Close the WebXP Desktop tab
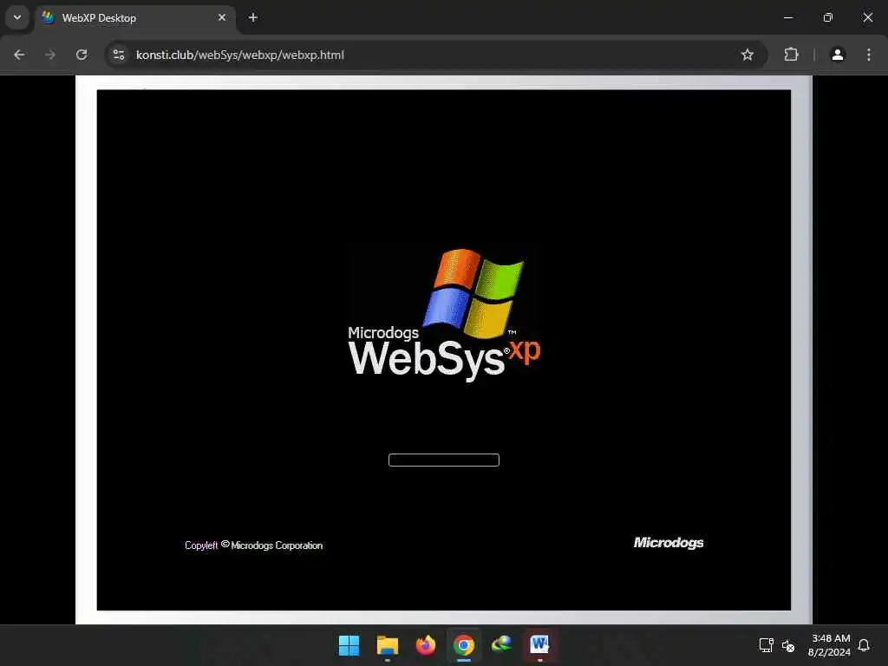Viewport: 888px width, 666px height. click(x=222, y=17)
